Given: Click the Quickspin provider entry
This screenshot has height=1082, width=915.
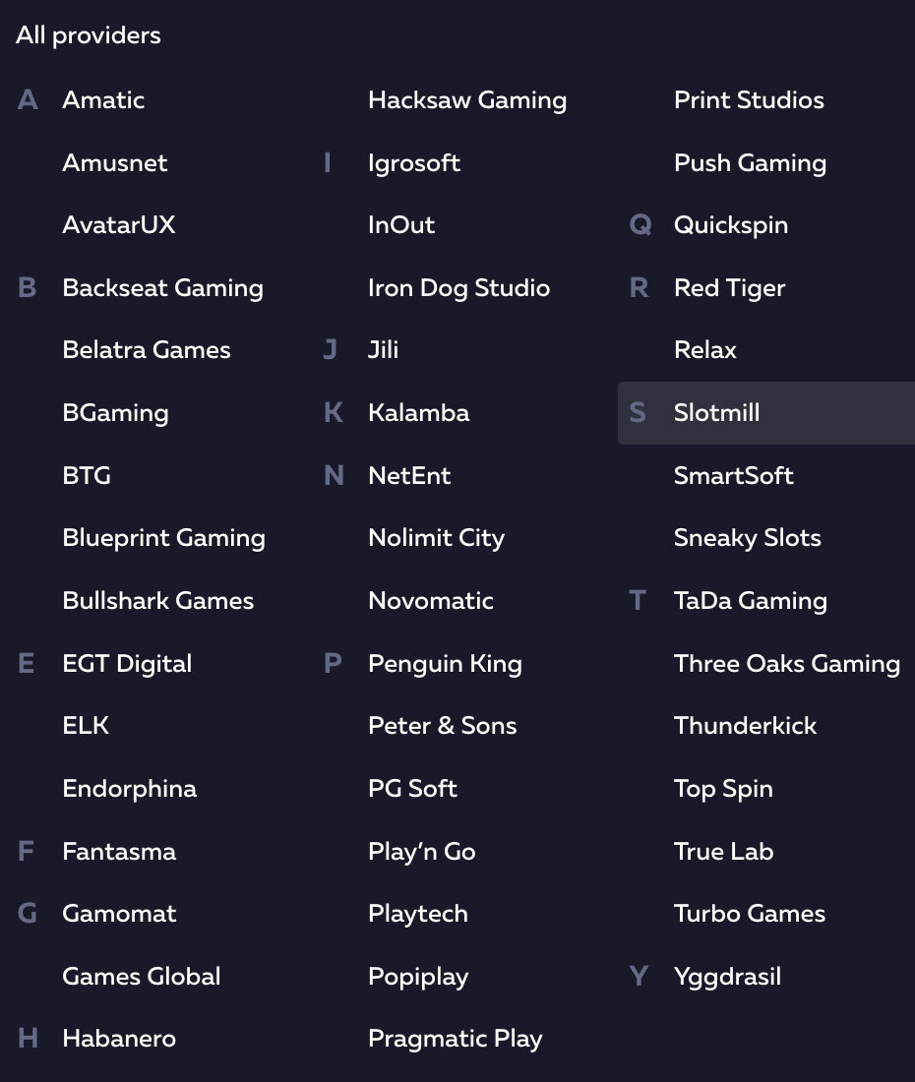Looking at the screenshot, I should click(x=730, y=225).
